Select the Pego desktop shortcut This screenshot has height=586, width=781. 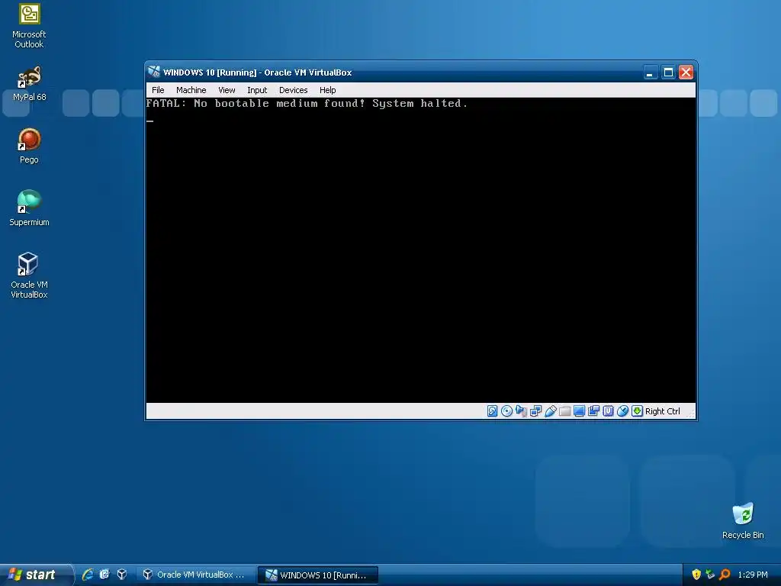click(x=30, y=146)
